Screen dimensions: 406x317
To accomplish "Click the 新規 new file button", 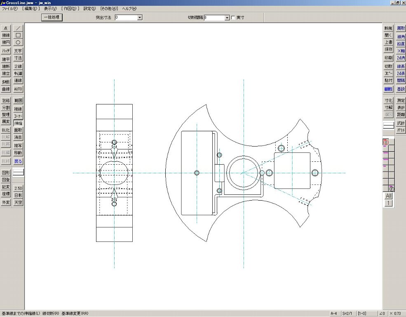I will click(388, 28).
